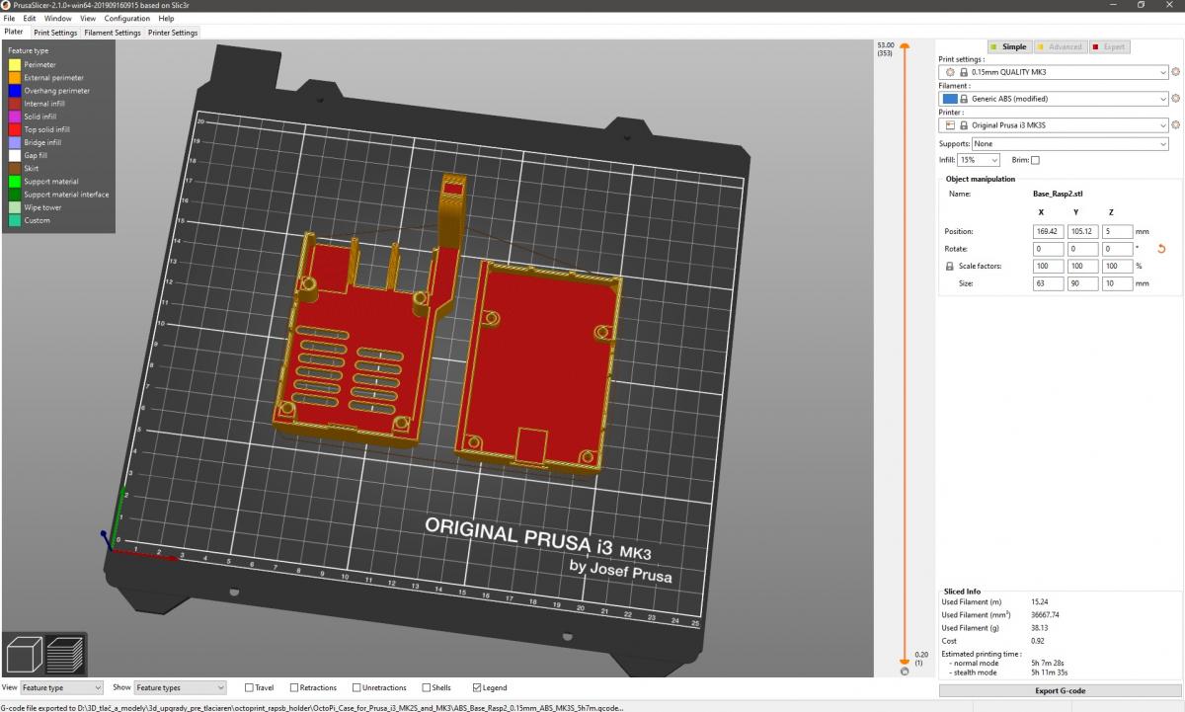This screenshot has width=1185, height=712.
Task: Select Advanced mode
Action: [x=1059, y=46]
